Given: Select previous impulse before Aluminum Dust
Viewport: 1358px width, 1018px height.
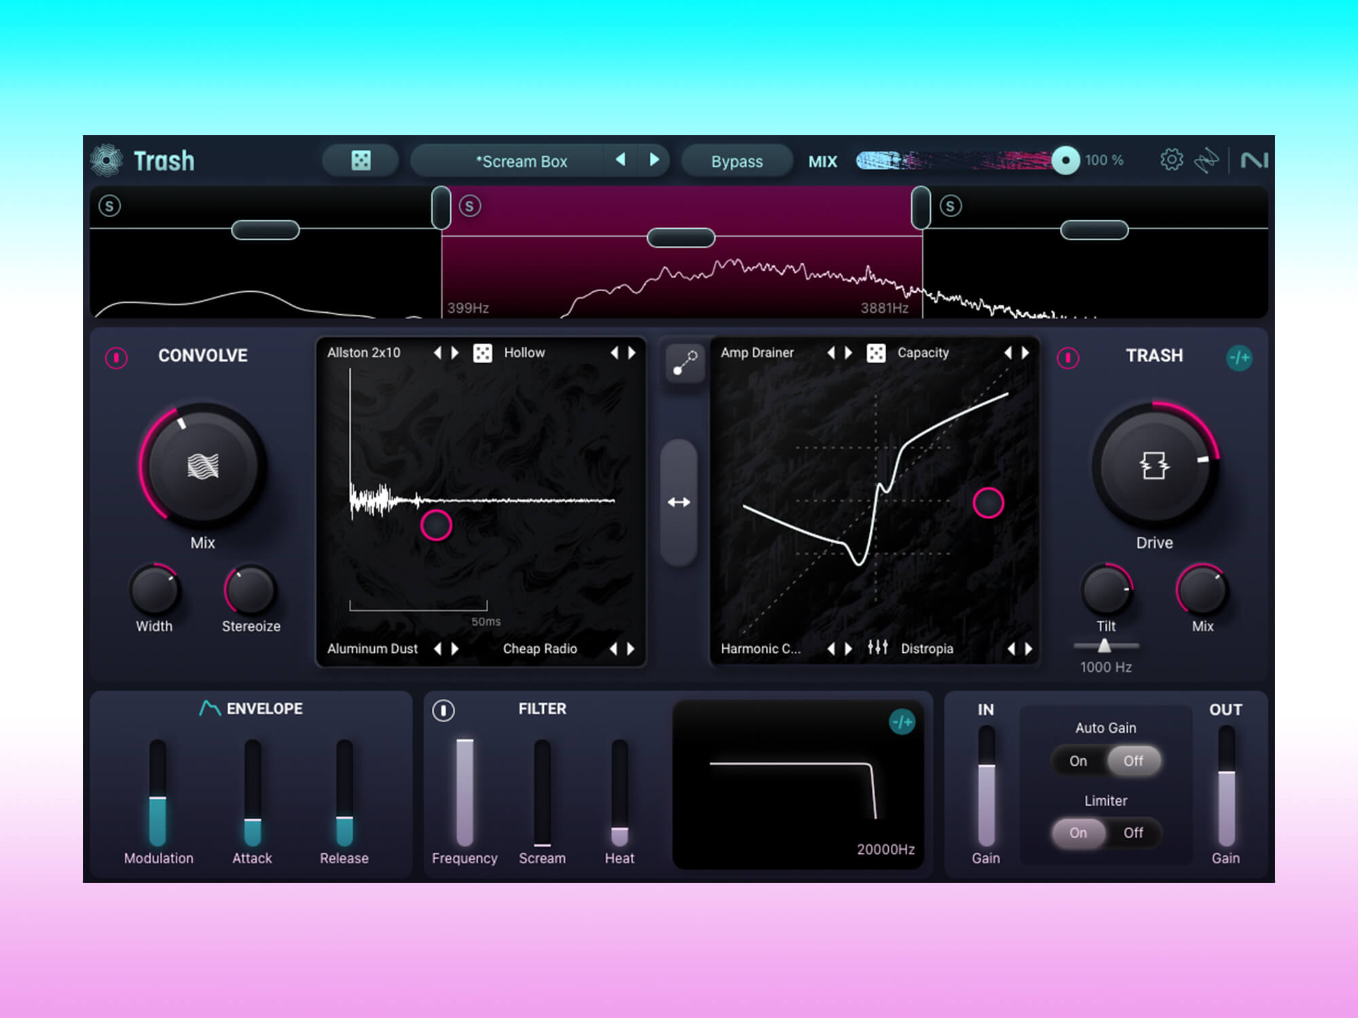Looking at the screenshot, I should point(437,649).
